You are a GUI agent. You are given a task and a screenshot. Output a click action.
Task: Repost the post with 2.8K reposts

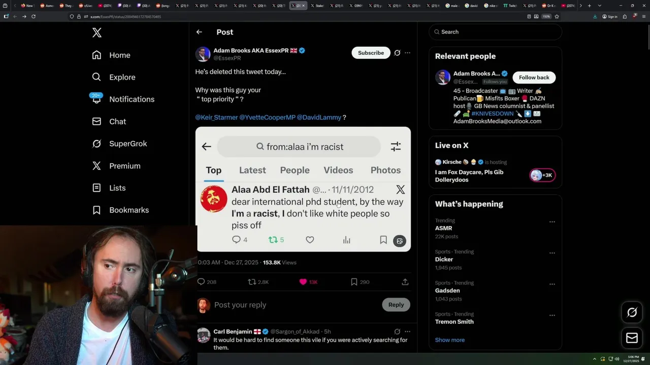click(258, 282)
